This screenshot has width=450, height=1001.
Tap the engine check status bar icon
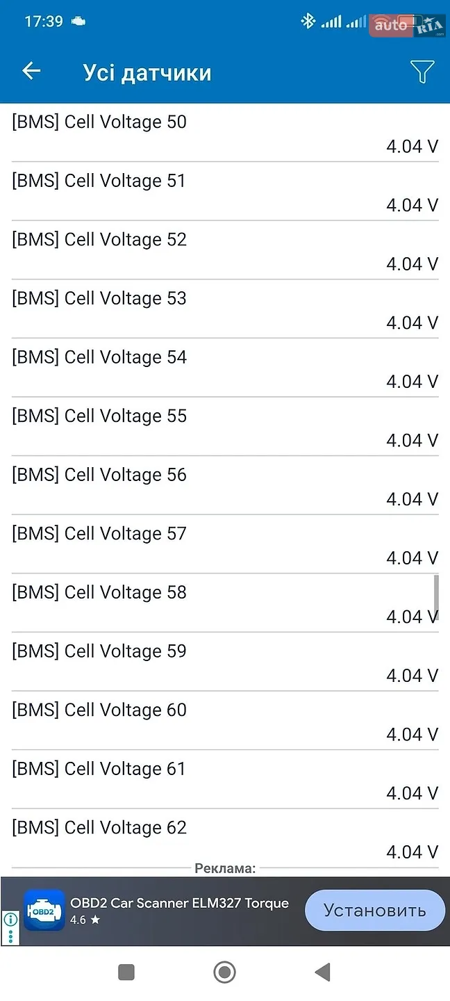(79, 22)
